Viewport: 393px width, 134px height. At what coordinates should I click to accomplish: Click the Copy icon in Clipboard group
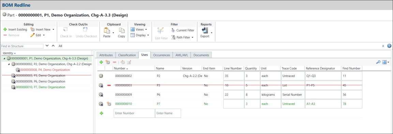pyautogui.click(x=122, y=31)
